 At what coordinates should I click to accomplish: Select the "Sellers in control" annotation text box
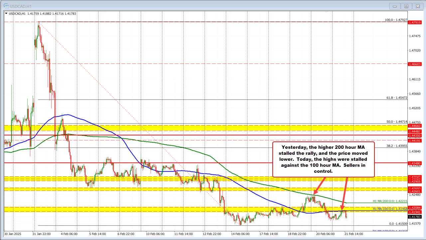click(x=323, y=159)
